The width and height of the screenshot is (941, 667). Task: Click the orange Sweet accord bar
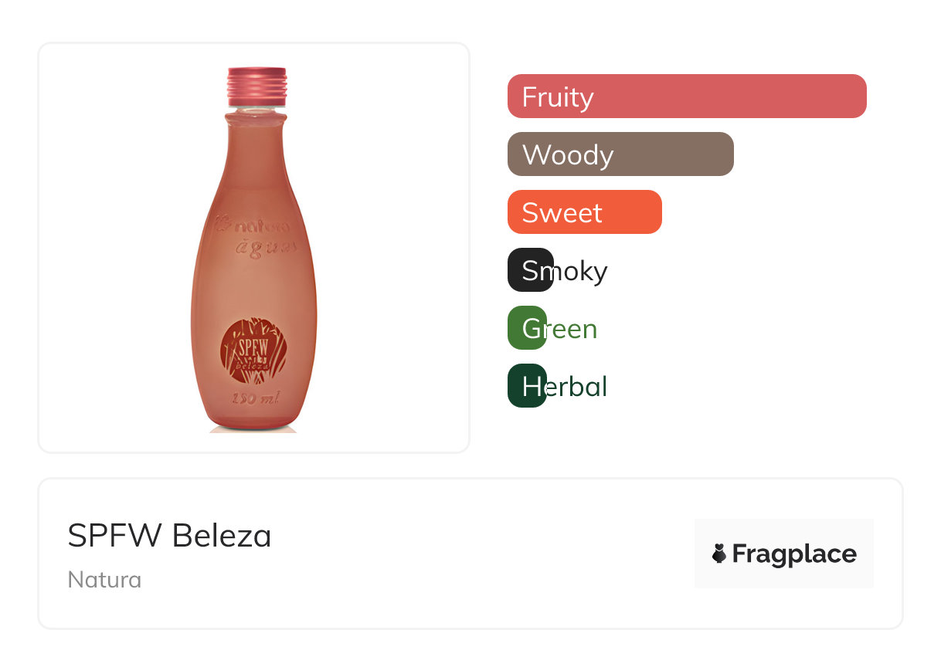tap(584, 212)
